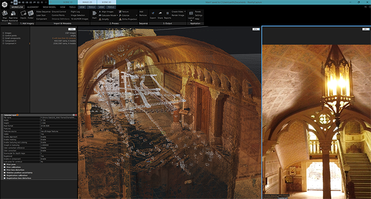Switch to the ALIGNMENT ribbon tab
Viewport: 371px width, 199px height.
(33, 7)
